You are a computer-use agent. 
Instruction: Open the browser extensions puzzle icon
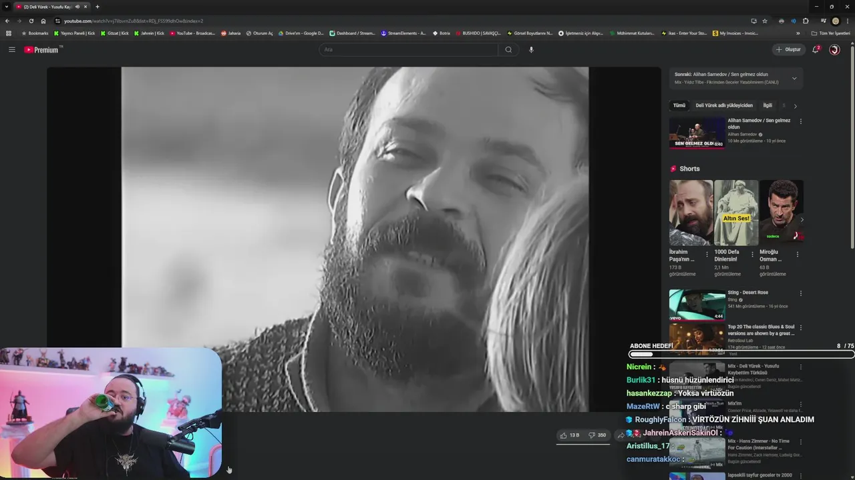tap(806, 21)
